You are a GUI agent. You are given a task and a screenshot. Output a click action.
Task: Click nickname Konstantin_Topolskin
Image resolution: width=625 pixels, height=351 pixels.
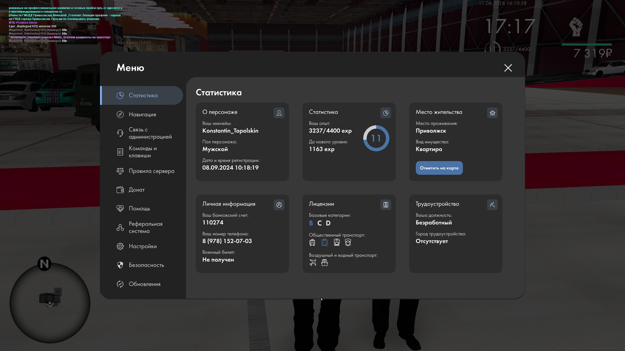coord(230,131)
